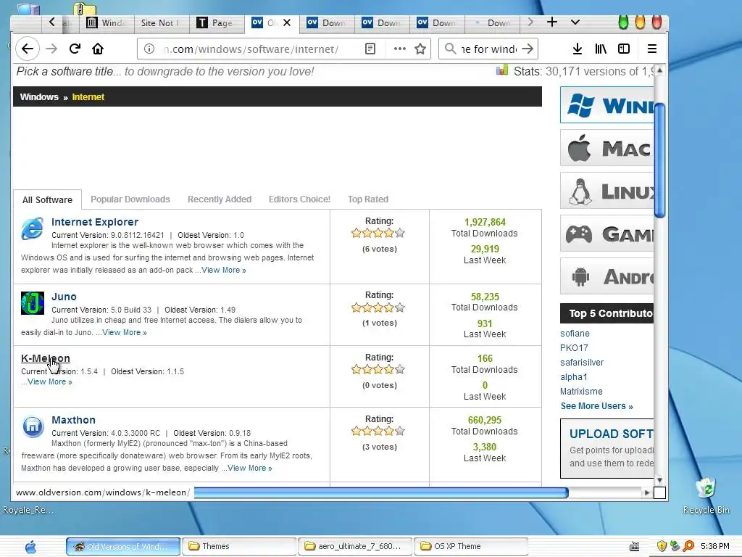This screenshot has width=742, height=557.
Task: Click the Internet Explorer logo icon
Action: click(32, 228)
